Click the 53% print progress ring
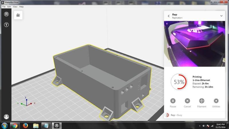229x129 pixels. coord(179,82)
